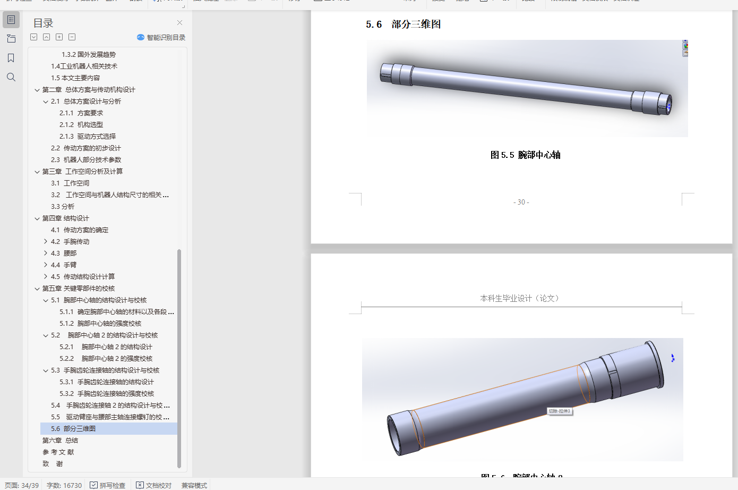Click the 目录 panel title
The image size is (738, 490).
pos(43,23)
